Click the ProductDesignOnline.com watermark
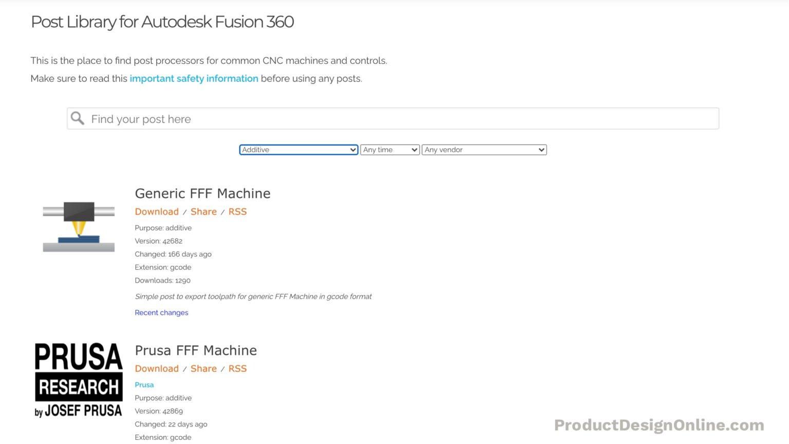Image resolution: width=789 pixels, height=444 pixels. 659,425
